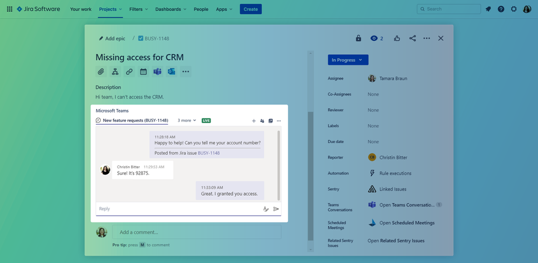Click the scroll-down arrow of issue scrollbar

311,250
